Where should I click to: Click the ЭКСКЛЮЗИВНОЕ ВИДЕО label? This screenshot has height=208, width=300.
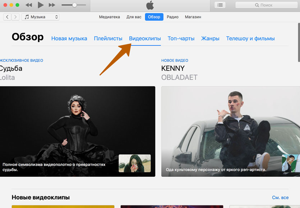22,60
